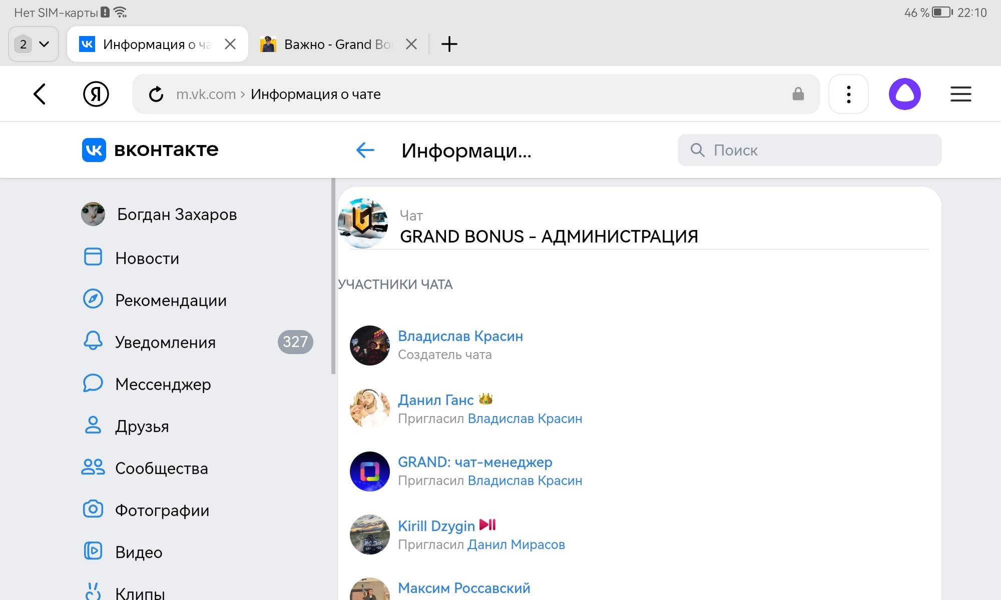The width and height of the screenshot is (1001, 600).
Task: Reload the page using the refresh icon
Action: (156, 94)
